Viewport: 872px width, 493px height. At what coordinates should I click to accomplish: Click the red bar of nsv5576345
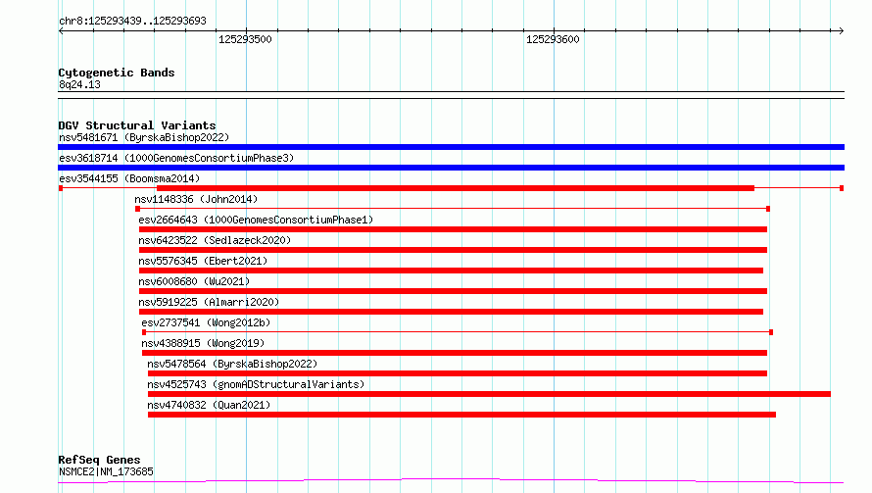pyautogui.click(x=451, y=271)
